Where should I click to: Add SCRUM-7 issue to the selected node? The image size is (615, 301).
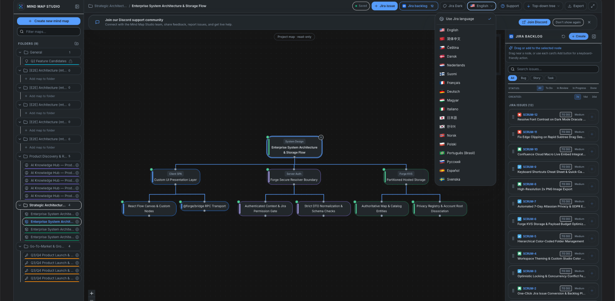coord(592,204)
